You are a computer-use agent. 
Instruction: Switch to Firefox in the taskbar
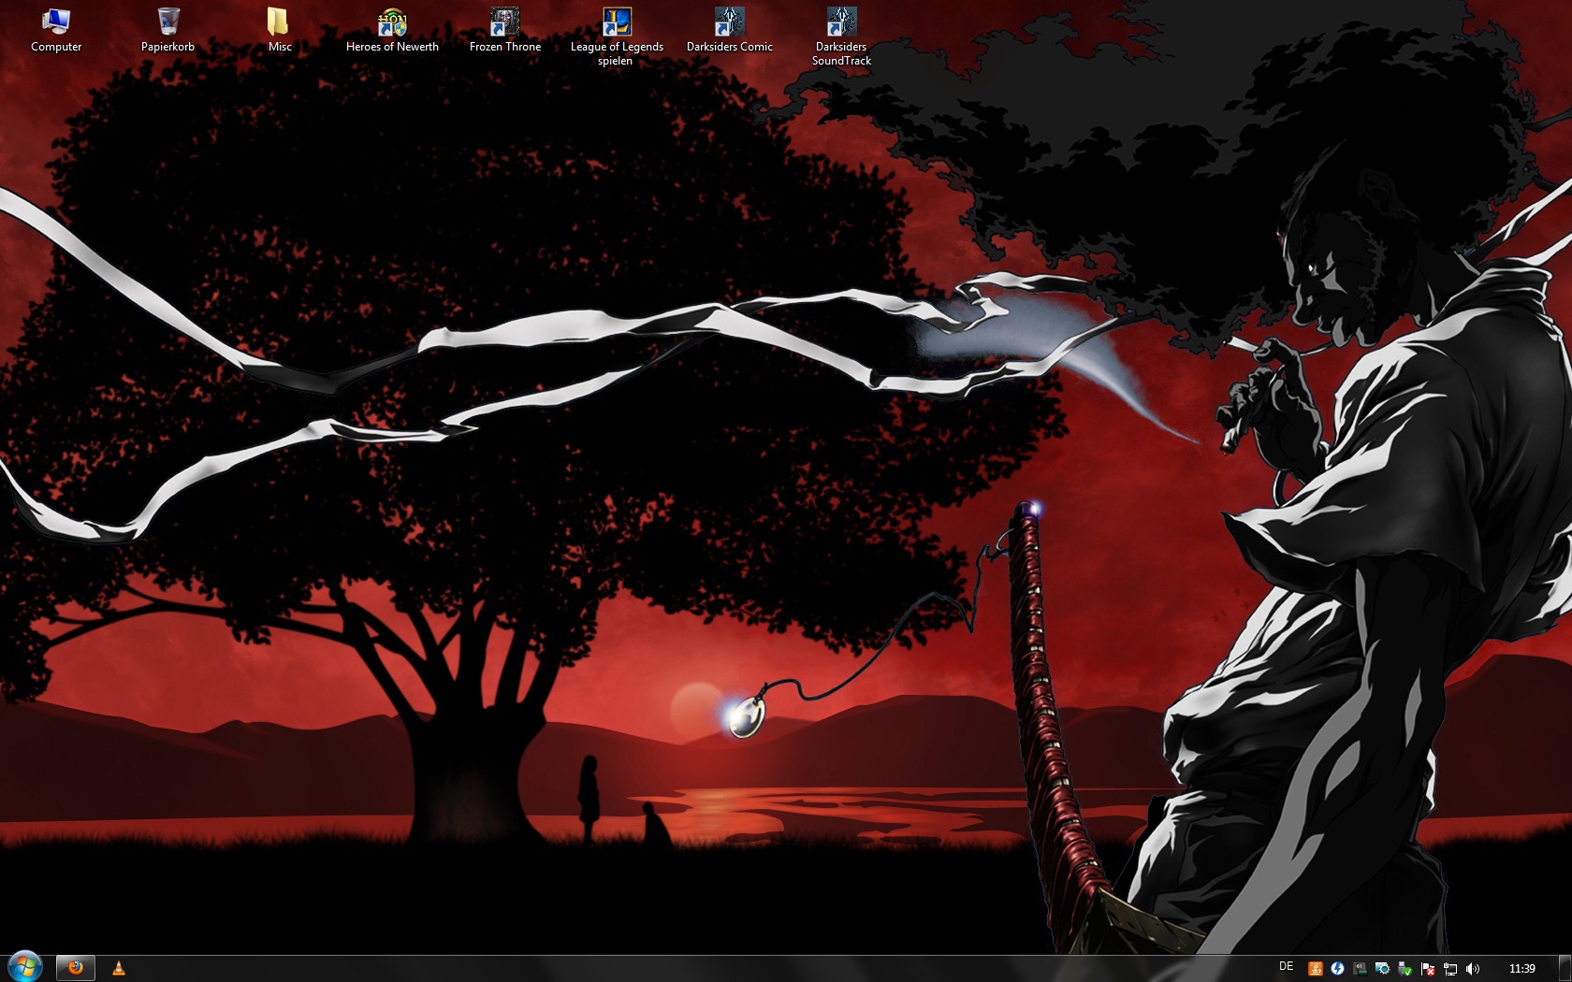pos(76,968)
